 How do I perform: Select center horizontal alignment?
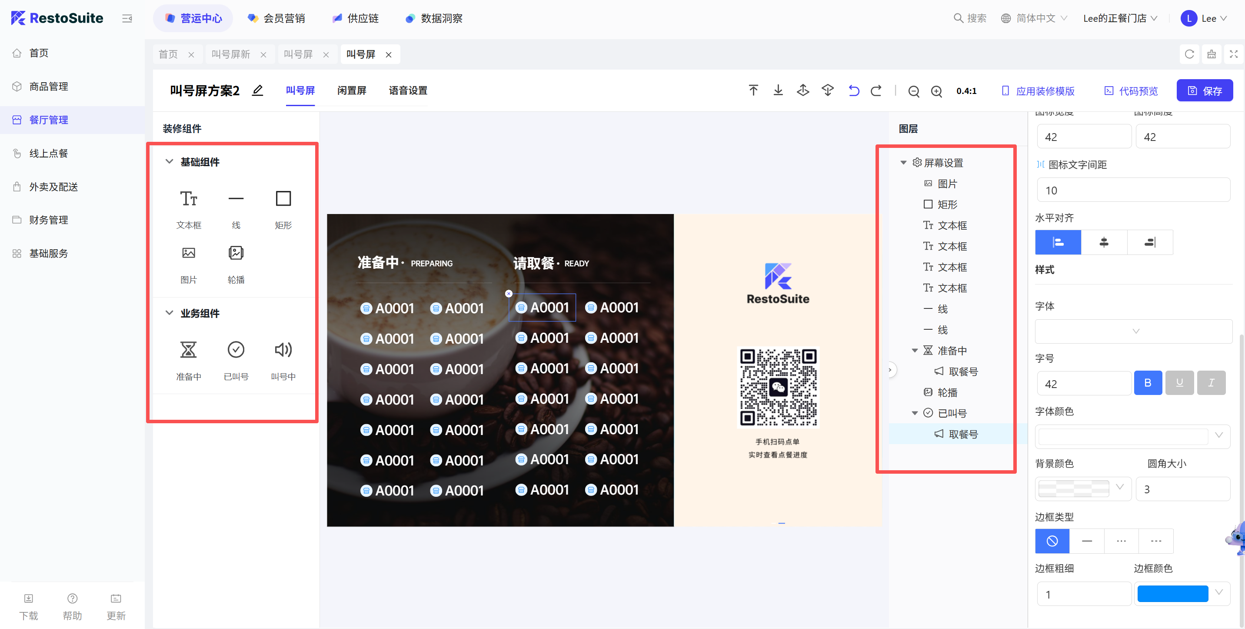coord(1104,242)
